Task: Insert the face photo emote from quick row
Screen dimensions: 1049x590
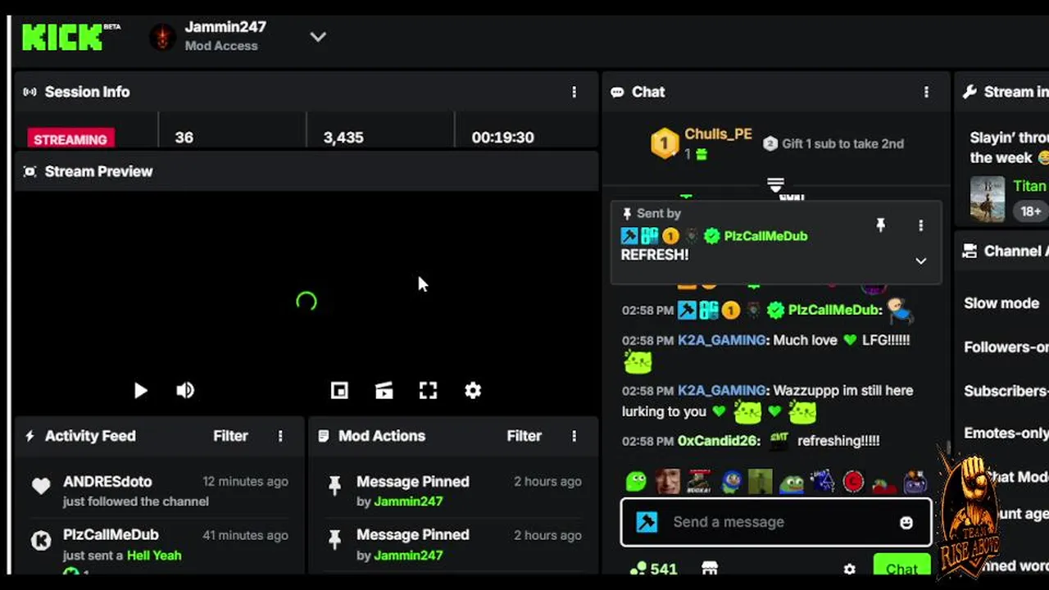Action: [x=667, y=481]
